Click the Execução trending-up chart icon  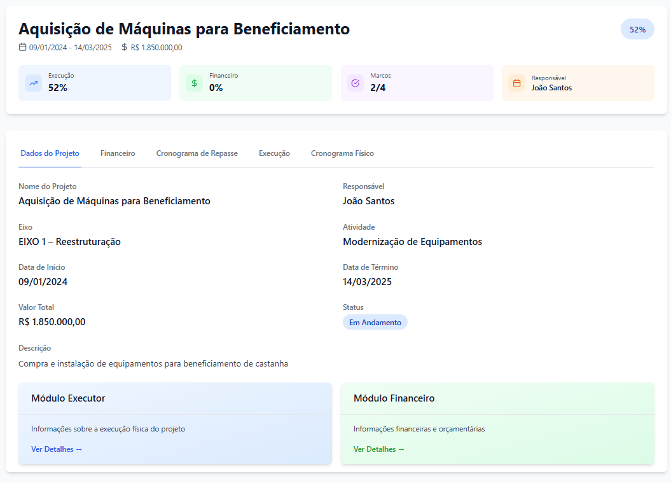click(x=34, y=83)
